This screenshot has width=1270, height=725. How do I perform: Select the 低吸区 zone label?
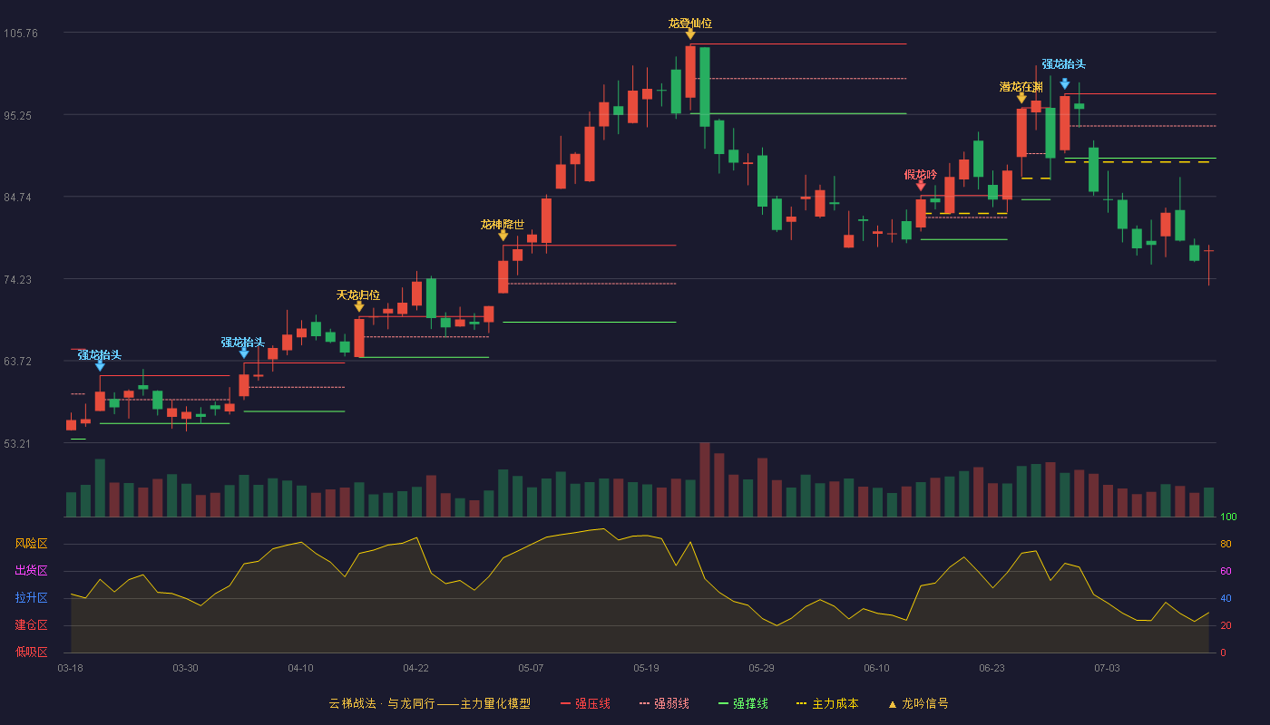[31, 652]
